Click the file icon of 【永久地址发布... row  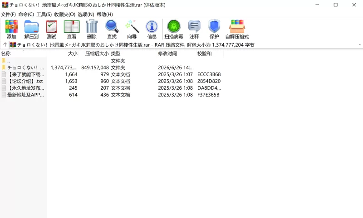point(4,88)
